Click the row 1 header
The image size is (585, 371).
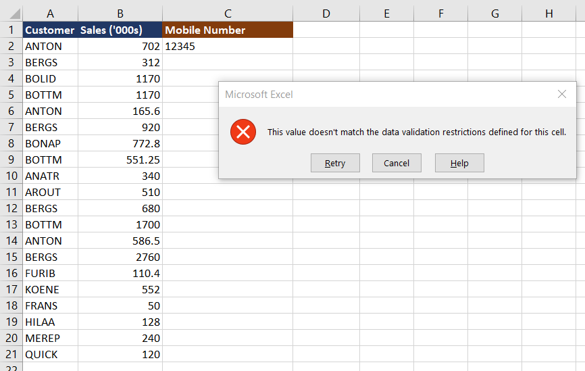click(11, 30)
